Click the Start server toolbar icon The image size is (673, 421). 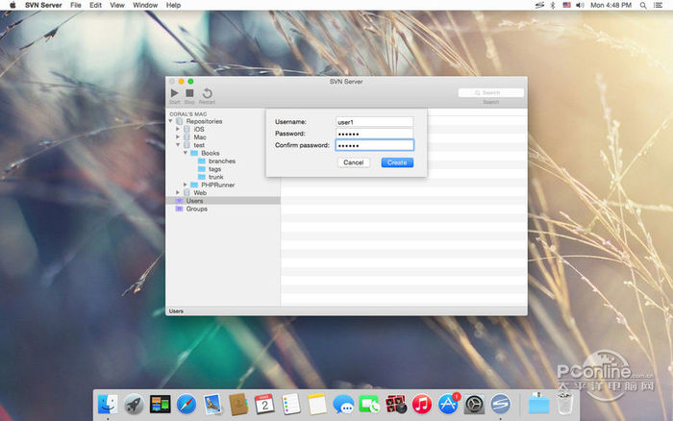pyautogui.click(x=174, y=93)
